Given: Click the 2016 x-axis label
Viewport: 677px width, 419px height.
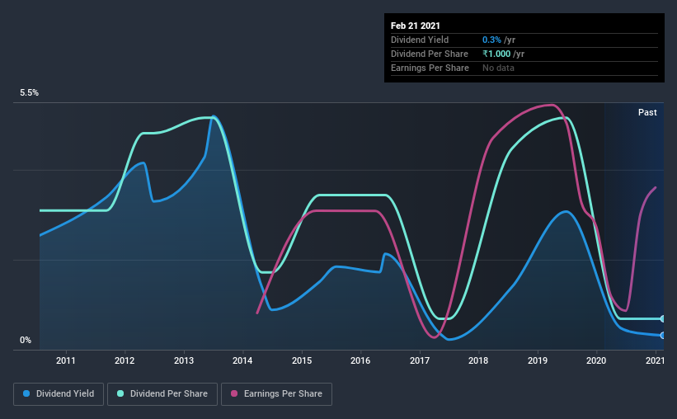Looking at the screenshot, I should click(x=360, y=360).
